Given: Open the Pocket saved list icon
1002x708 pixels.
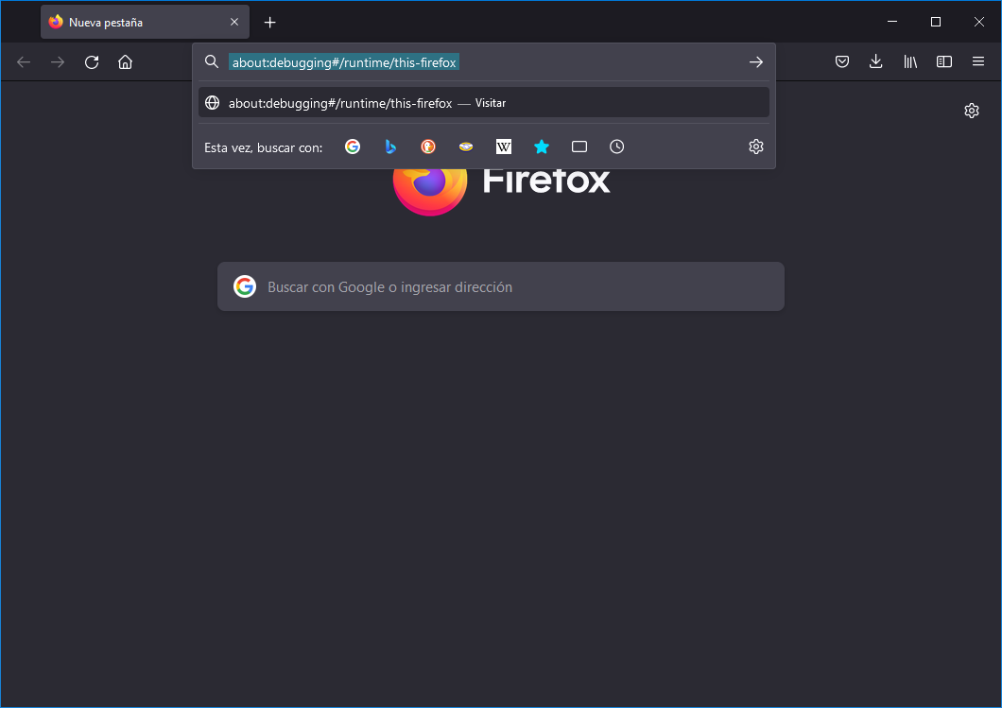Looking at the screenshot, I should [842, 62].
